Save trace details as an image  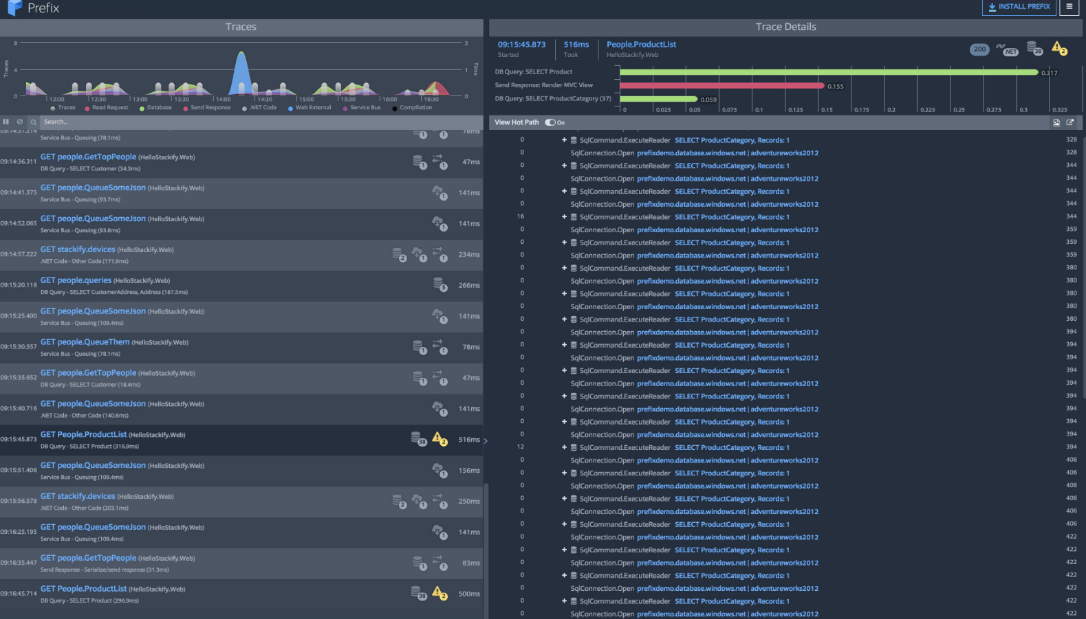click(x=1056, y=122)
